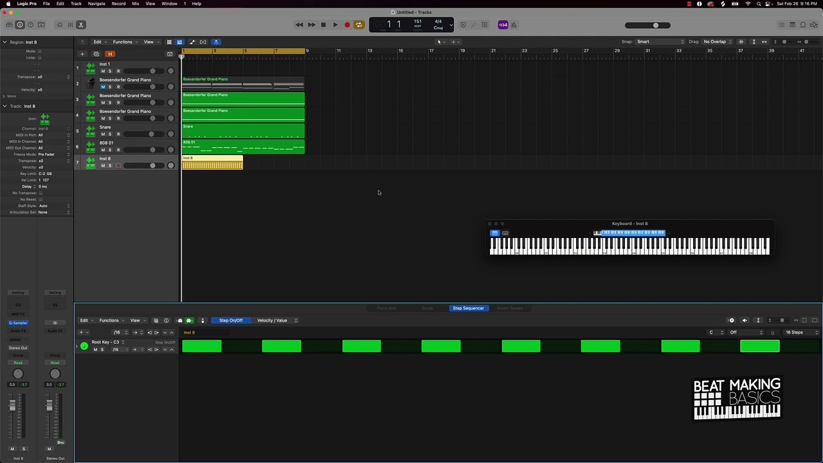Switch to grid view icon in Tracks area
This screenshot has width=823, height=463.
(x=169, y=42)
